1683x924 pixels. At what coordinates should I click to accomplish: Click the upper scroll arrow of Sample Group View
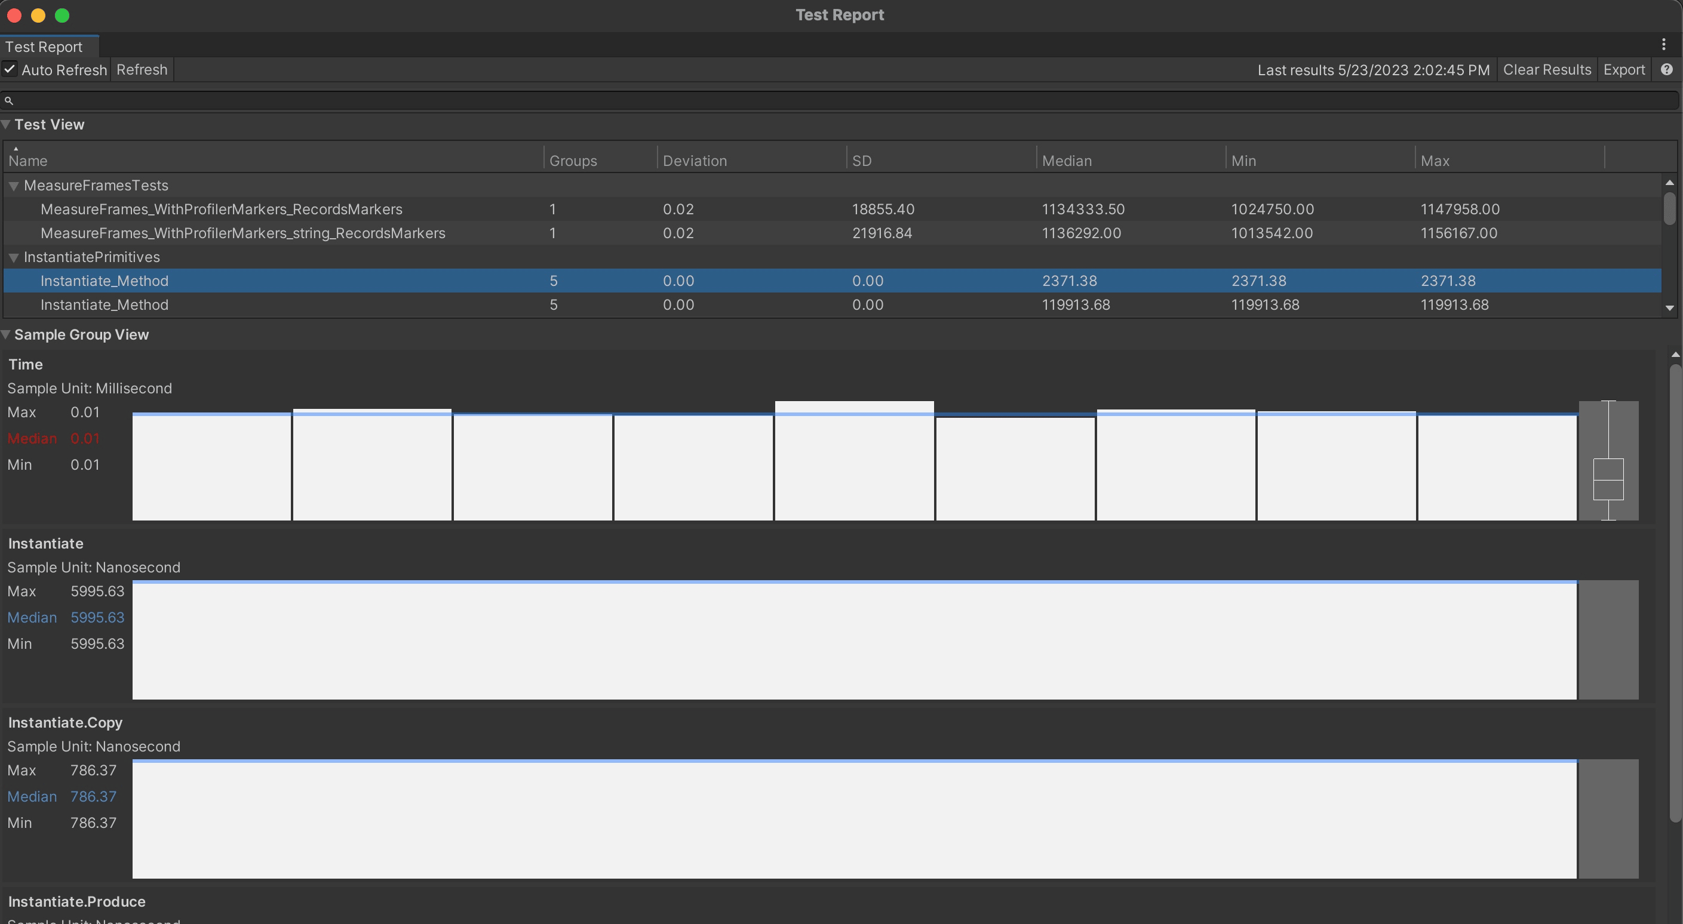tap(1675, 355)
